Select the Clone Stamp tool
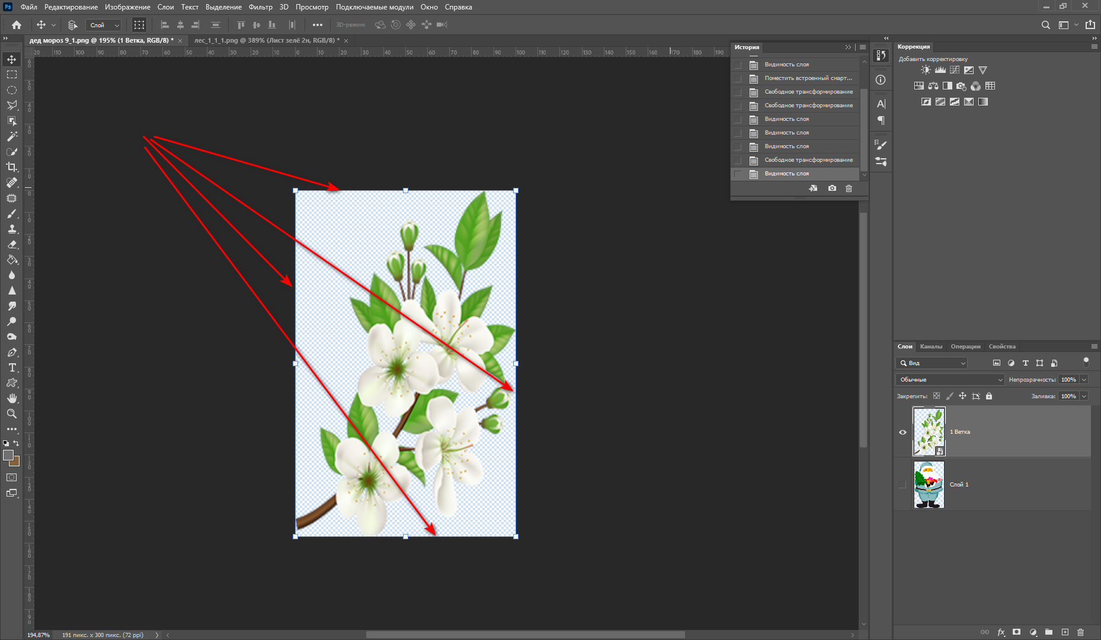Image resolution: width=1101 pixels, height=640 pixels. pyautogui.click(x=12, y=229)
